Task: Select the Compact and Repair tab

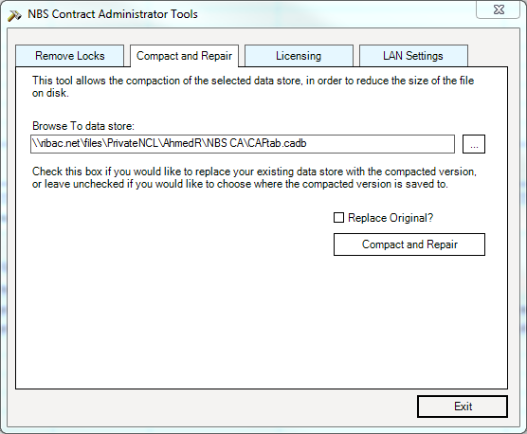Action: tap(184, 56)
